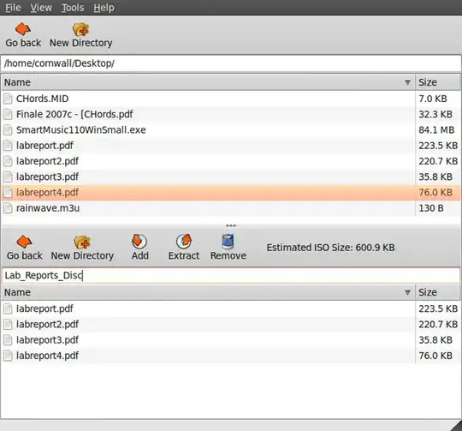The width and height of the screenshot is (462, 431).
Task: Open the Help menu
Action: point(104,8)
